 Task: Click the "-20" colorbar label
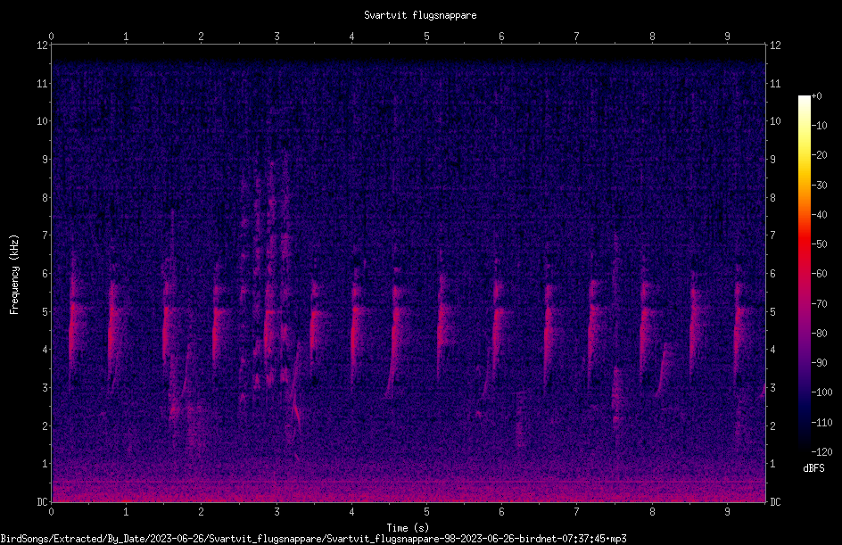819,155
